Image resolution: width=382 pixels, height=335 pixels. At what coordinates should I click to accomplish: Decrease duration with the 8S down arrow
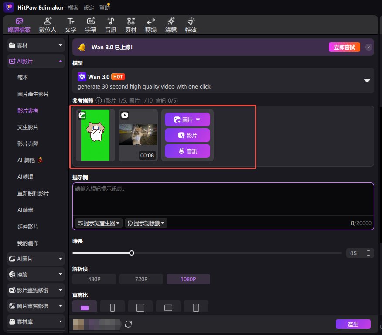tap(368, 256)
